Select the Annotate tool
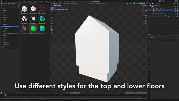This screenshot has height=101, width=179. pyautogui.click(x=52, y=27)
